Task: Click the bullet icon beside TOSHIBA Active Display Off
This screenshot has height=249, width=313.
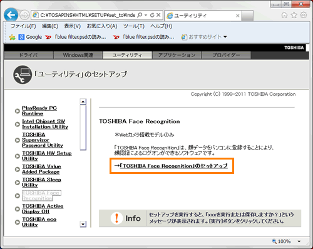Action: point(18,209)
